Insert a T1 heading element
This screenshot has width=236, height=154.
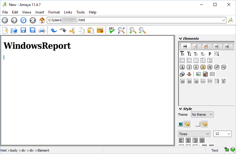[x=182, y=54]
